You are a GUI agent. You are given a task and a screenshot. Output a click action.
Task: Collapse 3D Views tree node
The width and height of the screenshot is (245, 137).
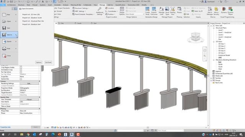[214, 41]
